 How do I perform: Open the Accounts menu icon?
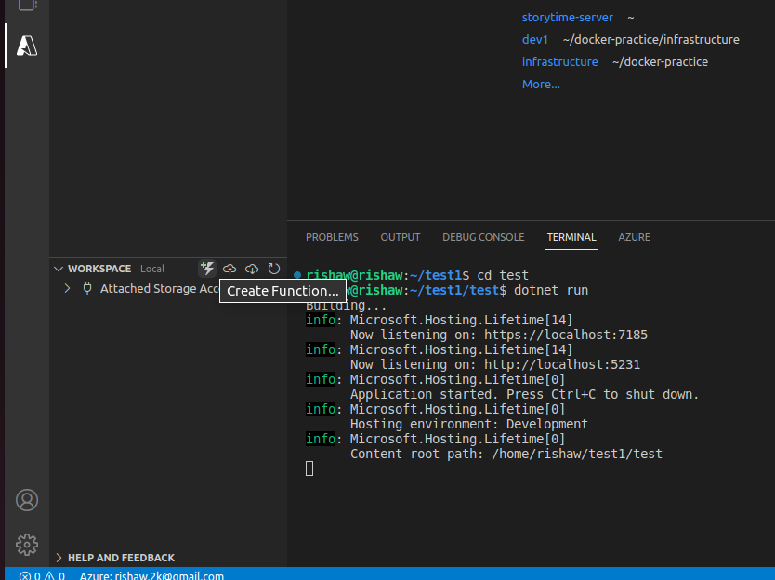click(x=27, y=500)
